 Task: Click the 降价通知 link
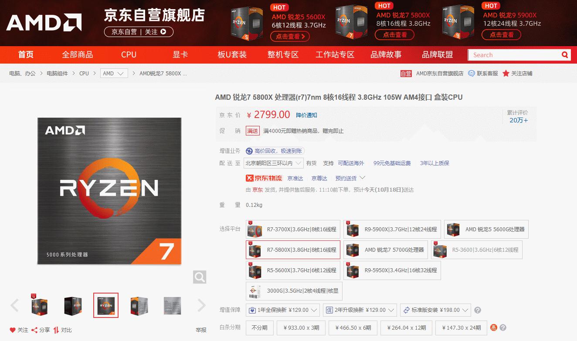(307, 115)
